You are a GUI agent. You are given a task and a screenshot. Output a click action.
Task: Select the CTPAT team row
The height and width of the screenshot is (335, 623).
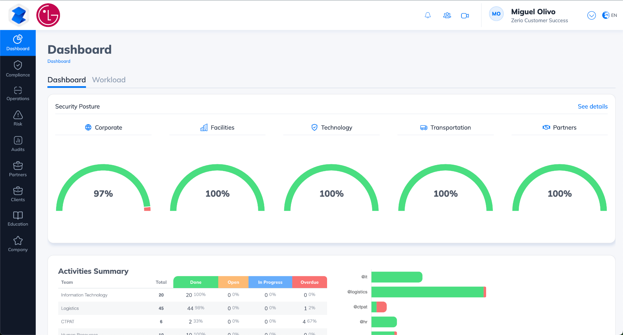(192, 321)
